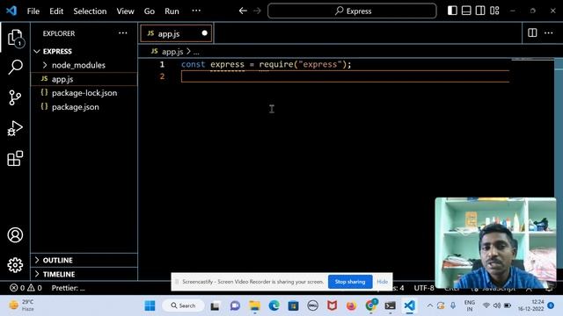This screenshot has width=563, height=316.
Task: Open Task View on taskbar
Action: tap(215, 306)
